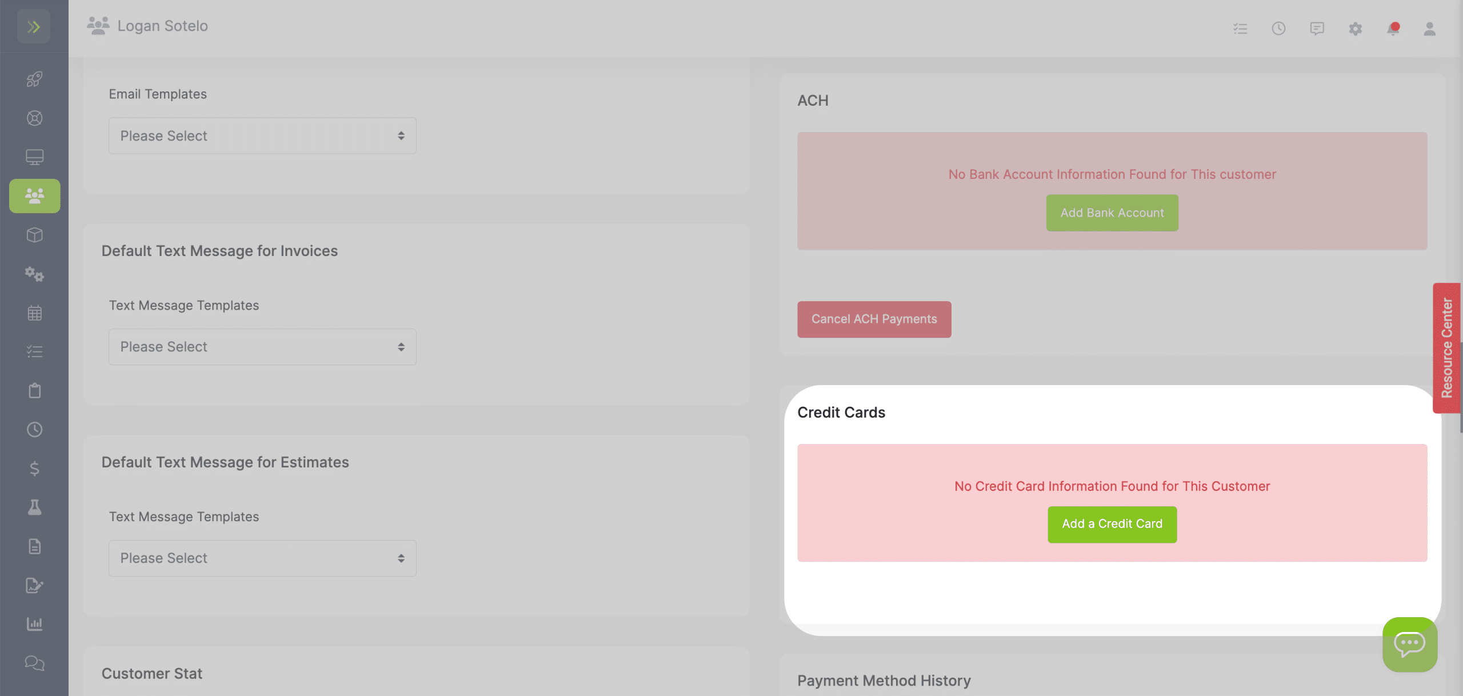This screenshot has height=696, width=1463.
Task: Click the Credit Cards section heading
Action: point(841,413)
